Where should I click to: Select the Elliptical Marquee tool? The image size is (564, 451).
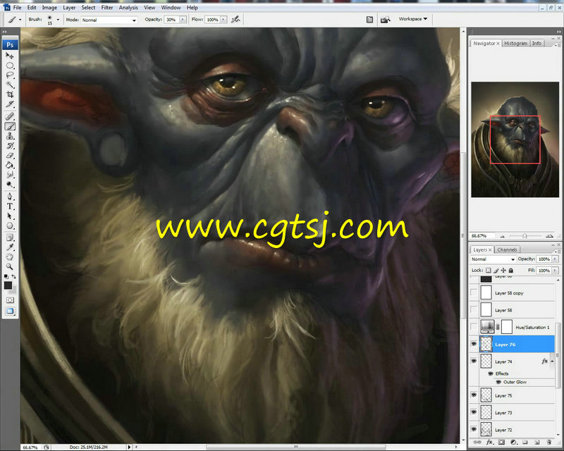[x=10, y=66]
